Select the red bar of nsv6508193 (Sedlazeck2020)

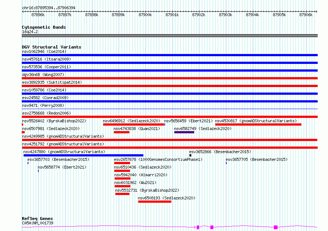(155, 202)
